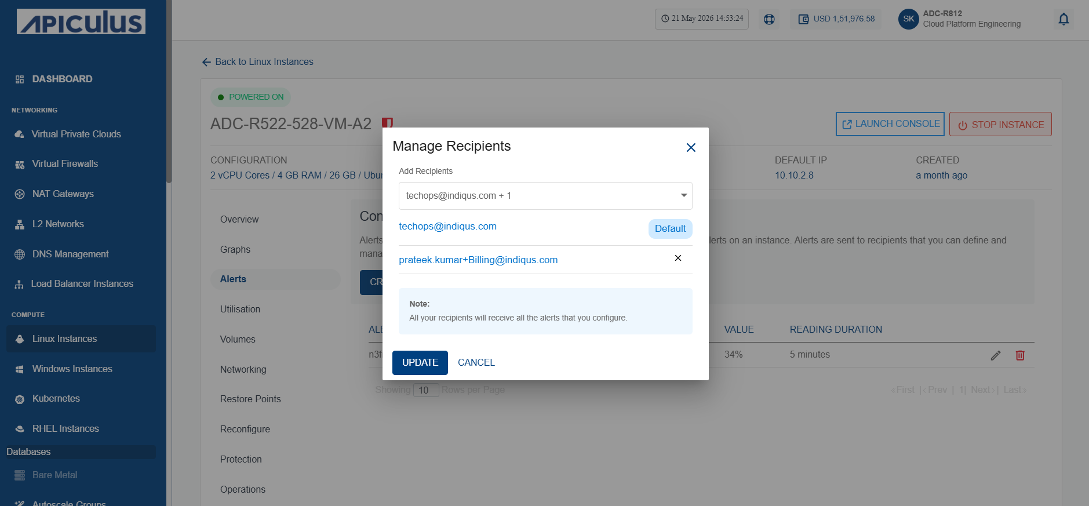Click the Virtual Firewalls icon
Image resolution: width=1089 pixels, height=506 pixels.
tap(20, 165)
